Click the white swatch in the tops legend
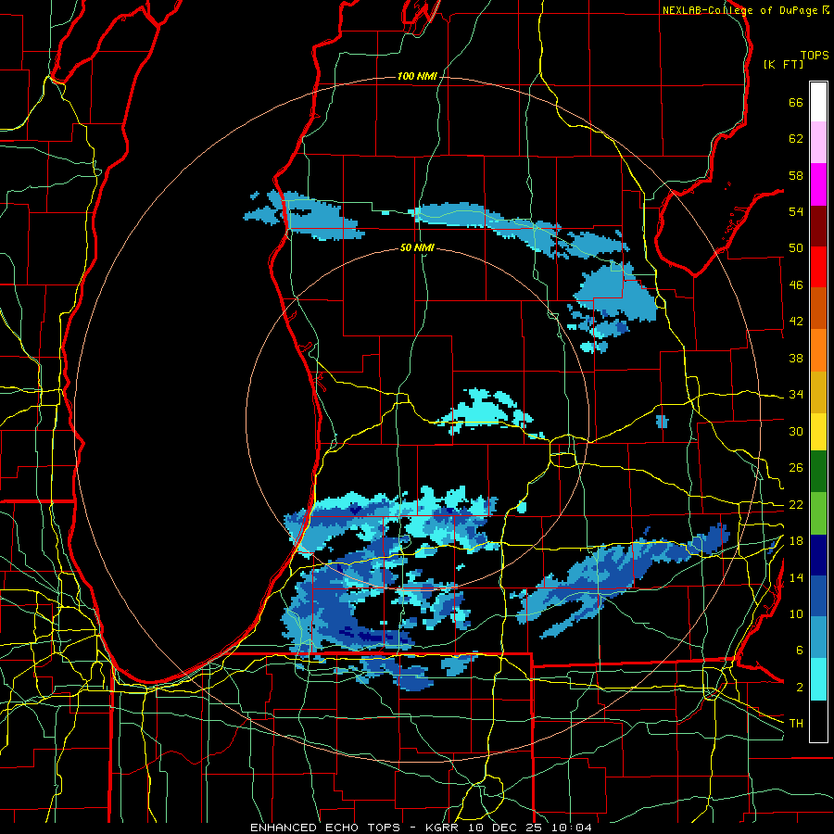 coord(818,102)
